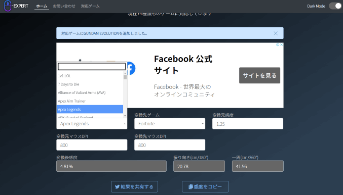This screenshot has height=195, width=343.
Task: Click the 一周 result 41.56
Action: tap(258, 166)
